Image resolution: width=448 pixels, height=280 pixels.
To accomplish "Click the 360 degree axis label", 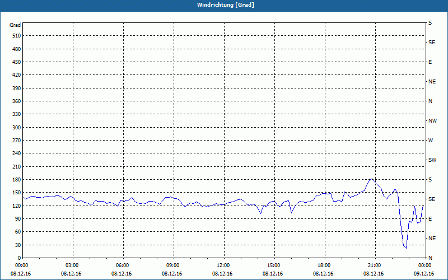I will (15, 101).
